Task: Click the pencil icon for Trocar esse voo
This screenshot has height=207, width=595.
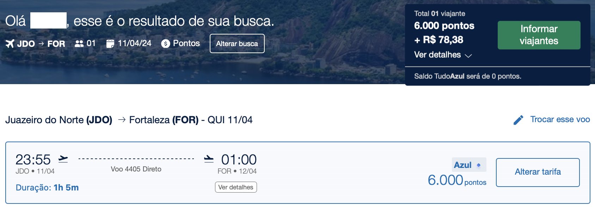Action: [518, 120]
